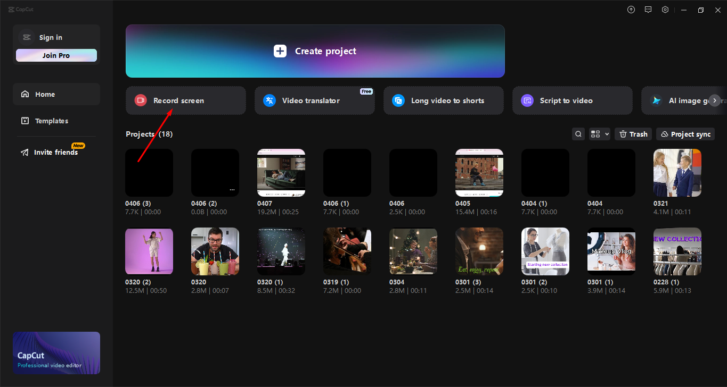Open project 0405 thumbnail

(x=479, y=173)
